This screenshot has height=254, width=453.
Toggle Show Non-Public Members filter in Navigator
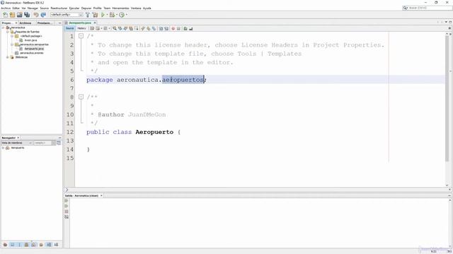27,245
